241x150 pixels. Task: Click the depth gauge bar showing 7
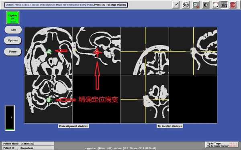tap(10, 118)
